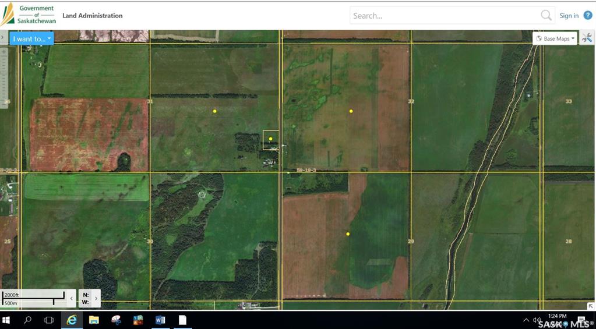Click in the Search input field
596x329 pixels.
pos(445,16)
